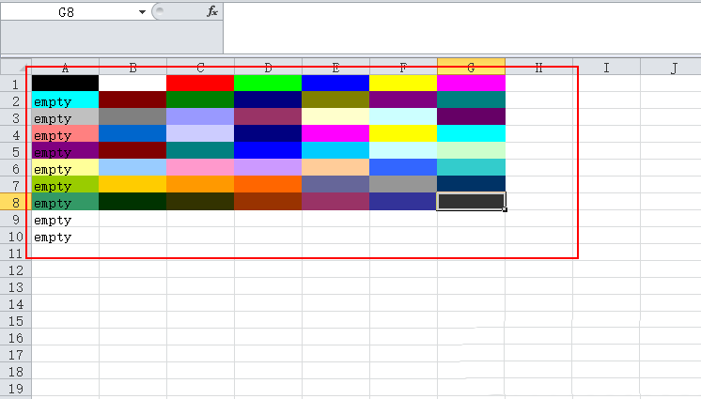Click red cell C1
Image resolution: width=701 pixels, height=399 pixels.
(200, 84)
